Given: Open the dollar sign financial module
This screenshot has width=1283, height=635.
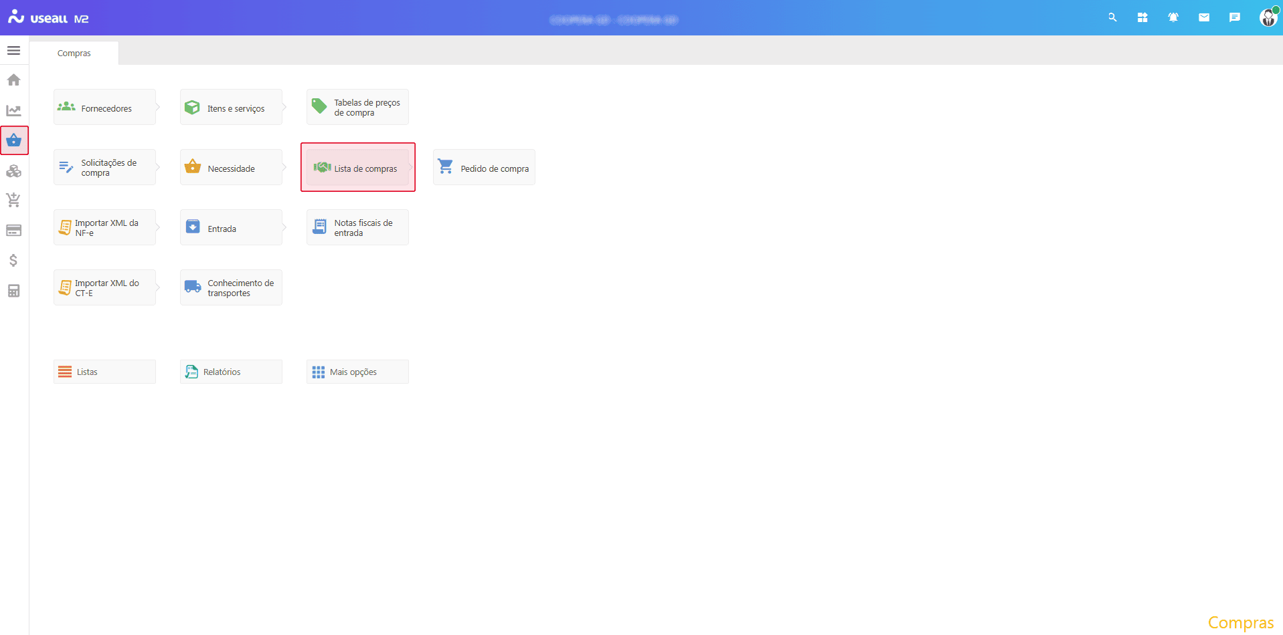Looking at the screenshot, I should [x=13, y=261].
